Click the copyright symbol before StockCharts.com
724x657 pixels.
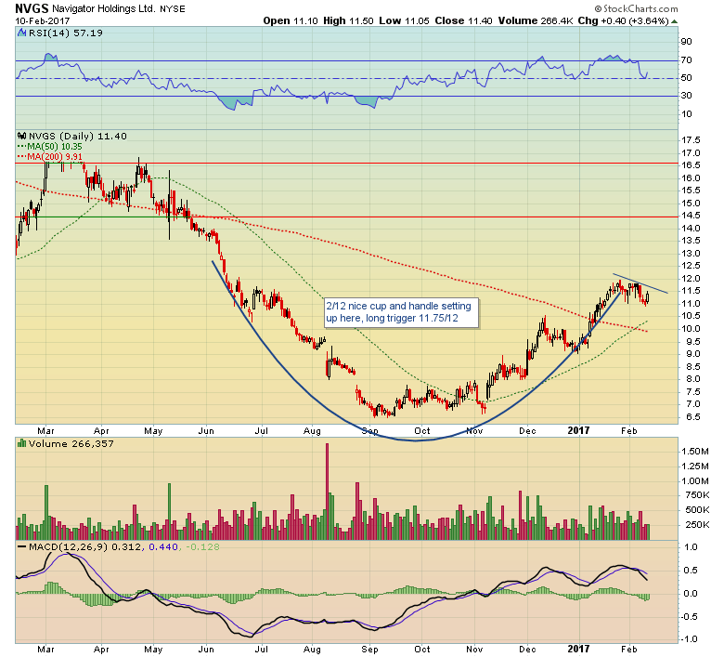[598, 8]
